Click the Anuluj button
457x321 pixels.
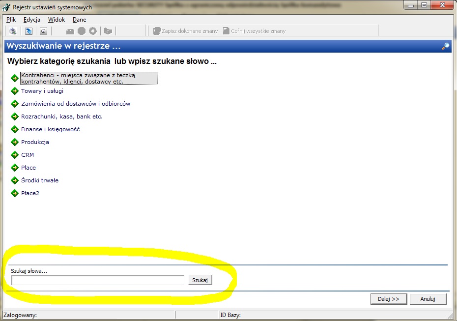[428, 299]
